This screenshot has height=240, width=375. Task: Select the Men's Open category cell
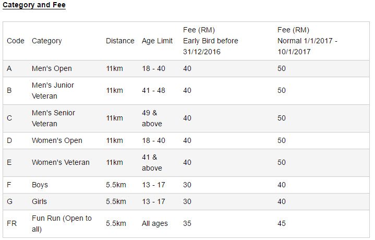pos(52,68)
